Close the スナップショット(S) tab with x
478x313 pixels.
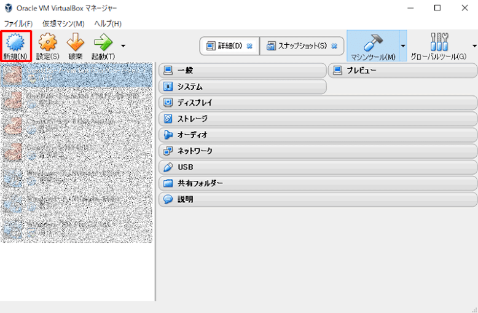pyautogui.click(x=334, y=46)
